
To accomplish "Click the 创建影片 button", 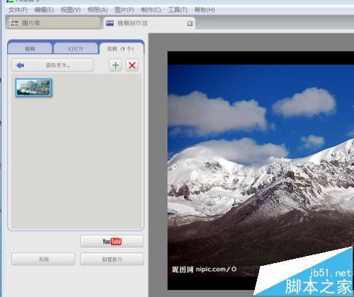I will pyautogui.click(x=112, y=260).
